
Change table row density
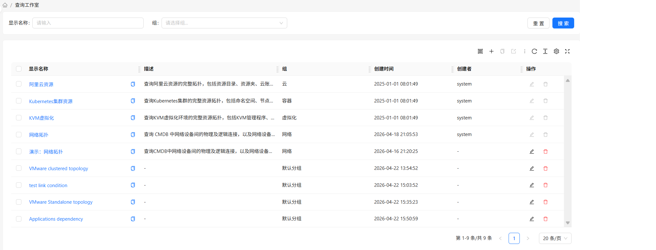545,51
